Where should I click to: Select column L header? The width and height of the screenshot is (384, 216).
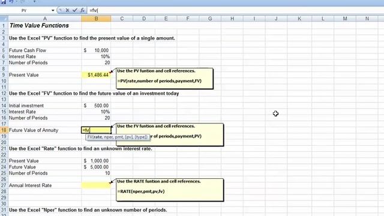(x=323, y=19)
